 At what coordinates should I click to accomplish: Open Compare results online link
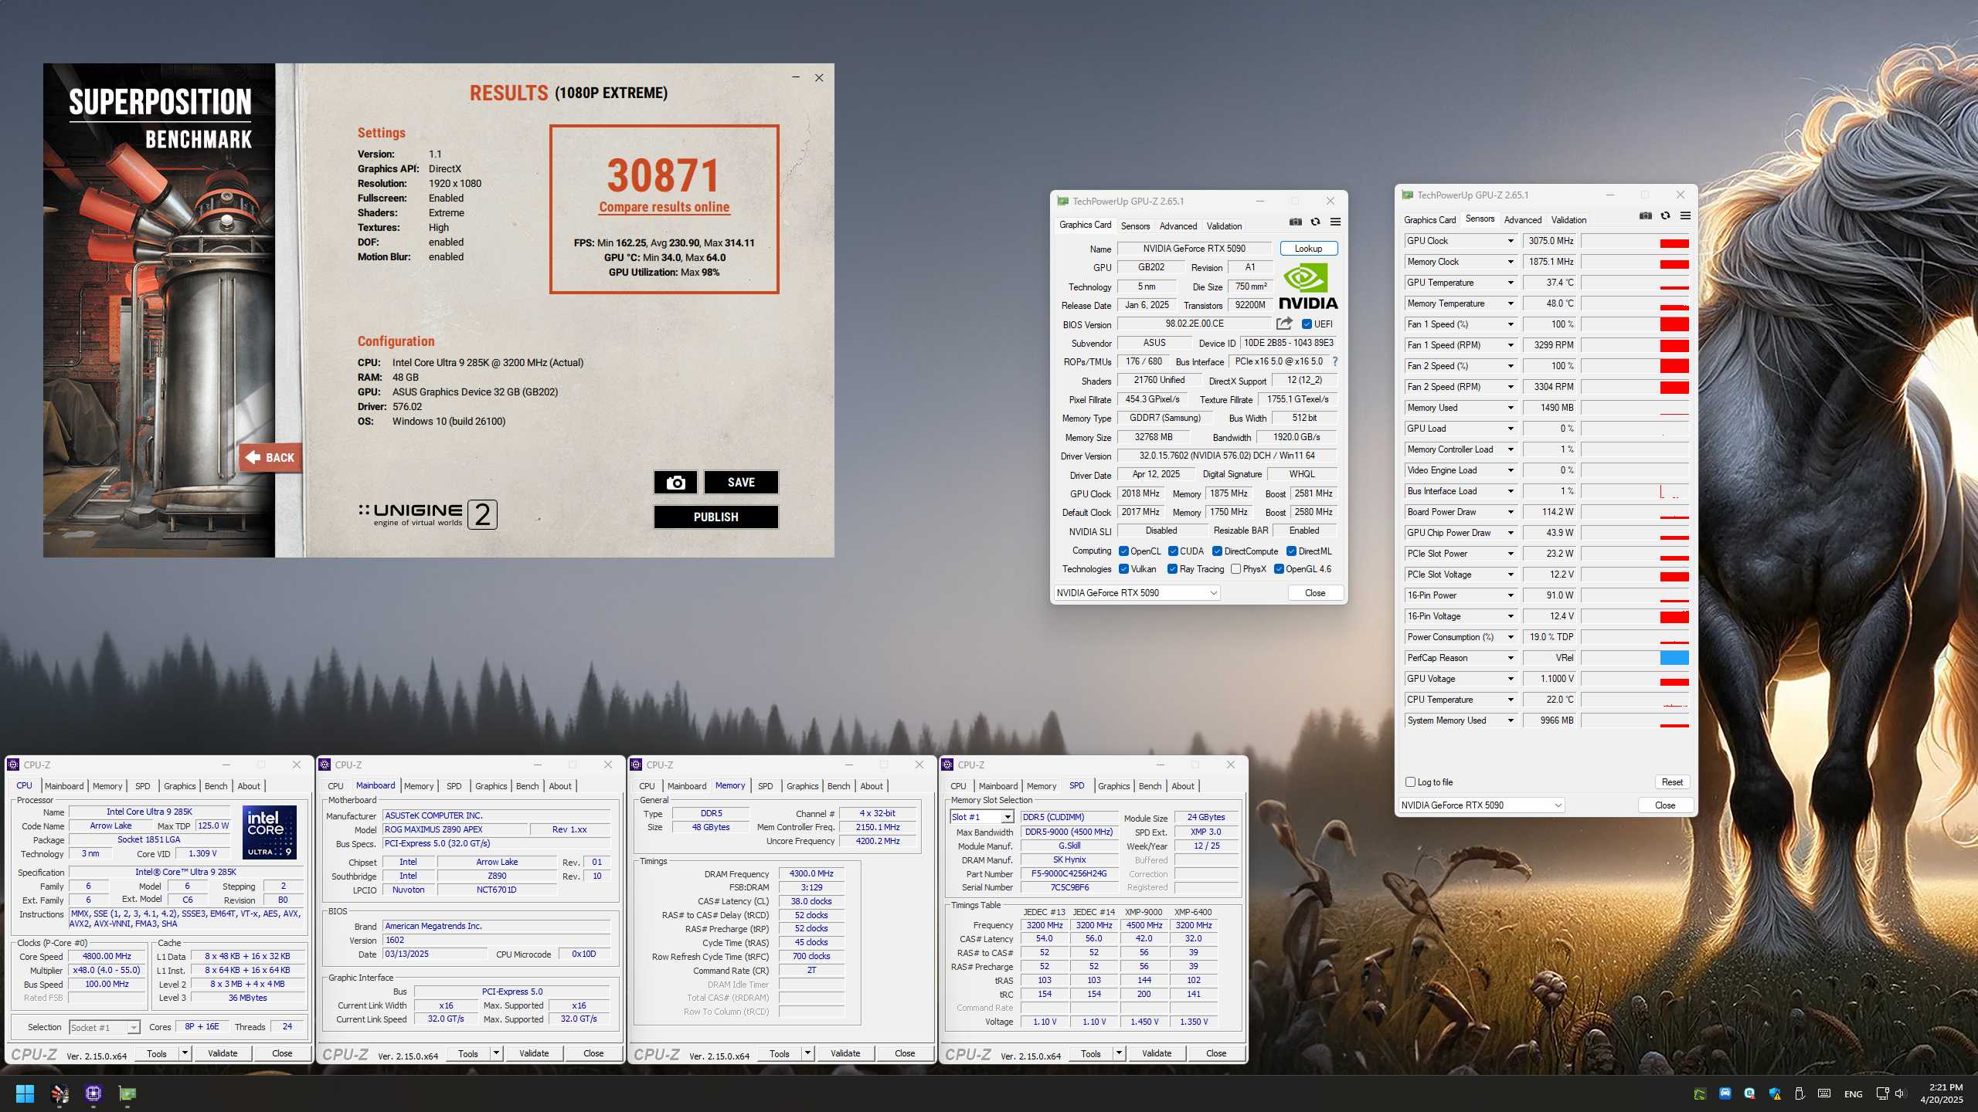pos(664,207)
